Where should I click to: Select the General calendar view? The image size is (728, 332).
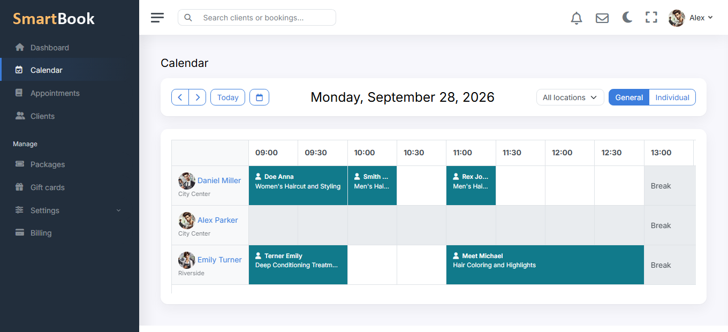point(629,97)
